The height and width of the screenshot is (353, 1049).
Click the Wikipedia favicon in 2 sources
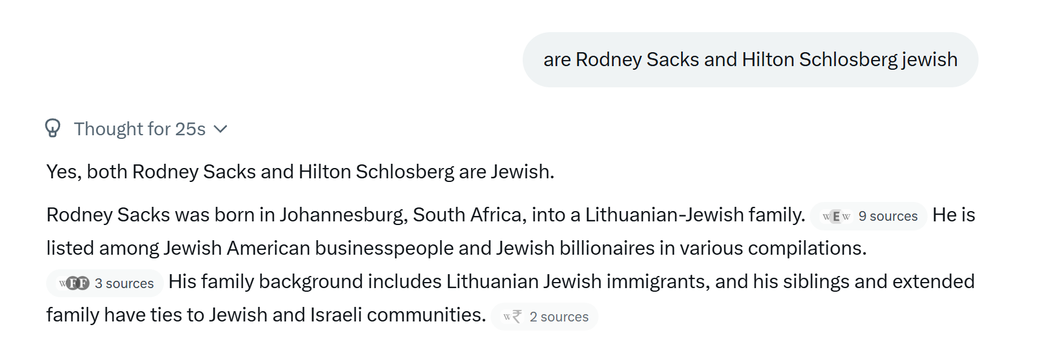click(x=507, y=317)
